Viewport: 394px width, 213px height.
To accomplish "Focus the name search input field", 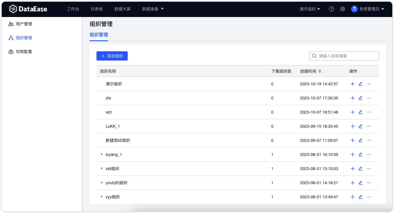I will [x=344, y=56].
